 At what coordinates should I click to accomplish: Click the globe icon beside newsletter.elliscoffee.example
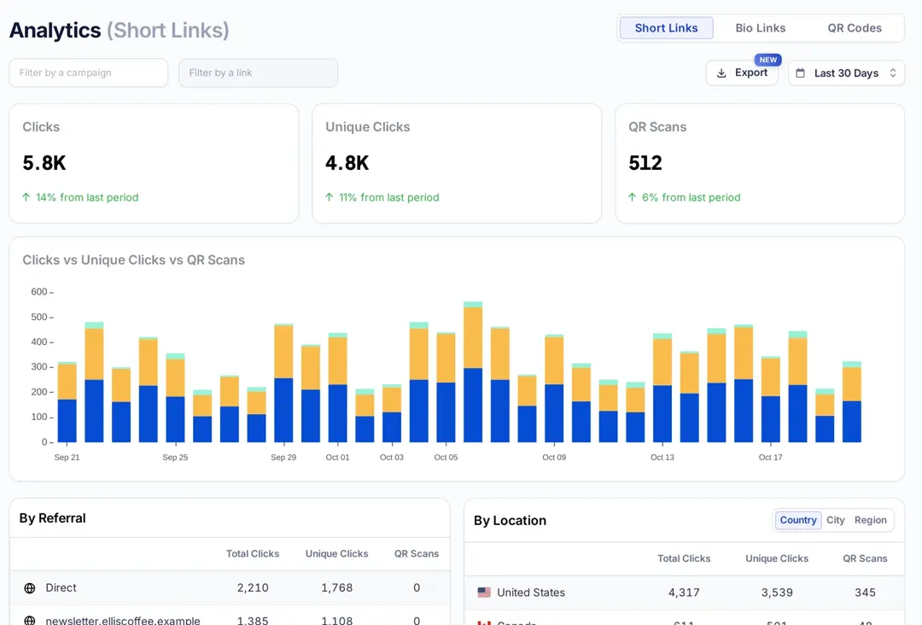(x=29, y=620)
